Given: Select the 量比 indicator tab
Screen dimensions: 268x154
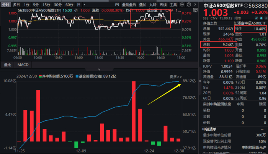Looking at the screenshot, I should [x=8, y=65].
